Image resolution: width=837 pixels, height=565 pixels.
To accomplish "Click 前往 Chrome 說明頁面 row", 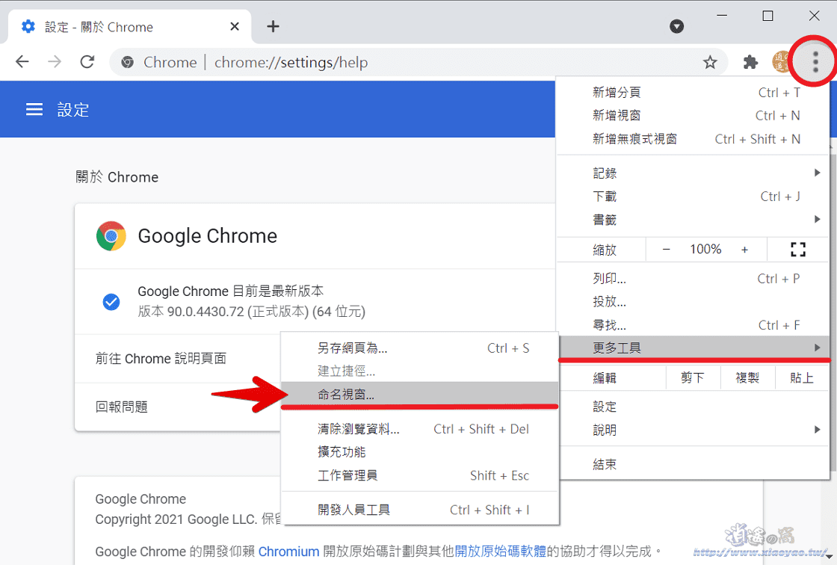I will click(178, 358).
